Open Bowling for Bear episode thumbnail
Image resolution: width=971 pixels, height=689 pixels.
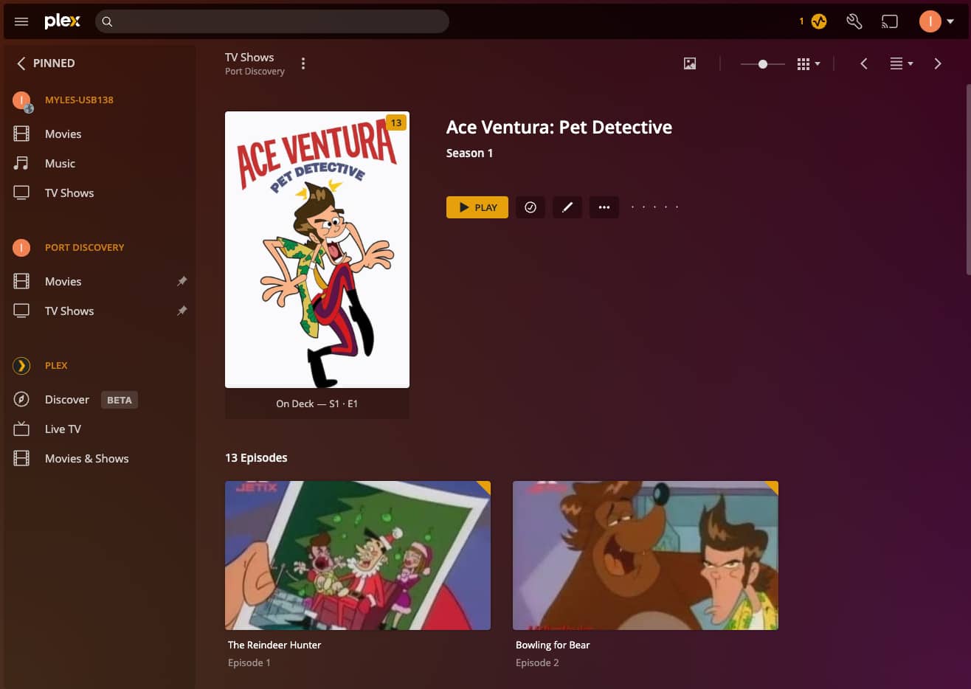coord(646,555)
